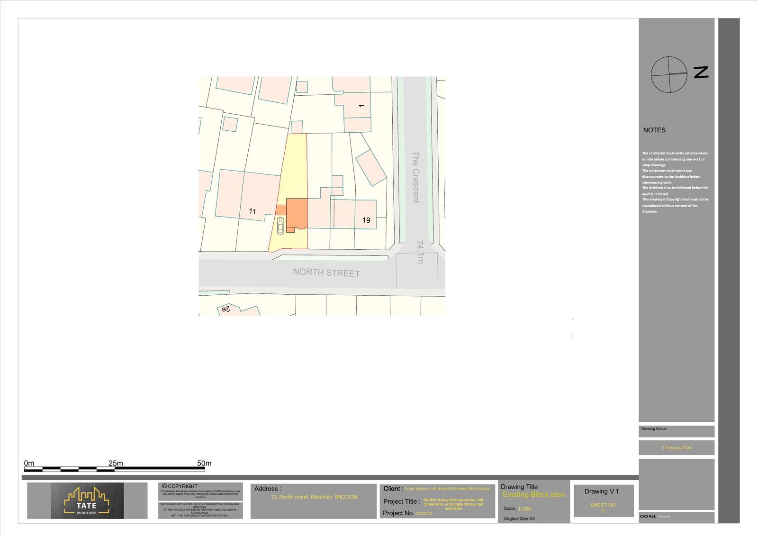Click the address text 13, North street Bletchley
Screen dimensions: 758x536
314,497
